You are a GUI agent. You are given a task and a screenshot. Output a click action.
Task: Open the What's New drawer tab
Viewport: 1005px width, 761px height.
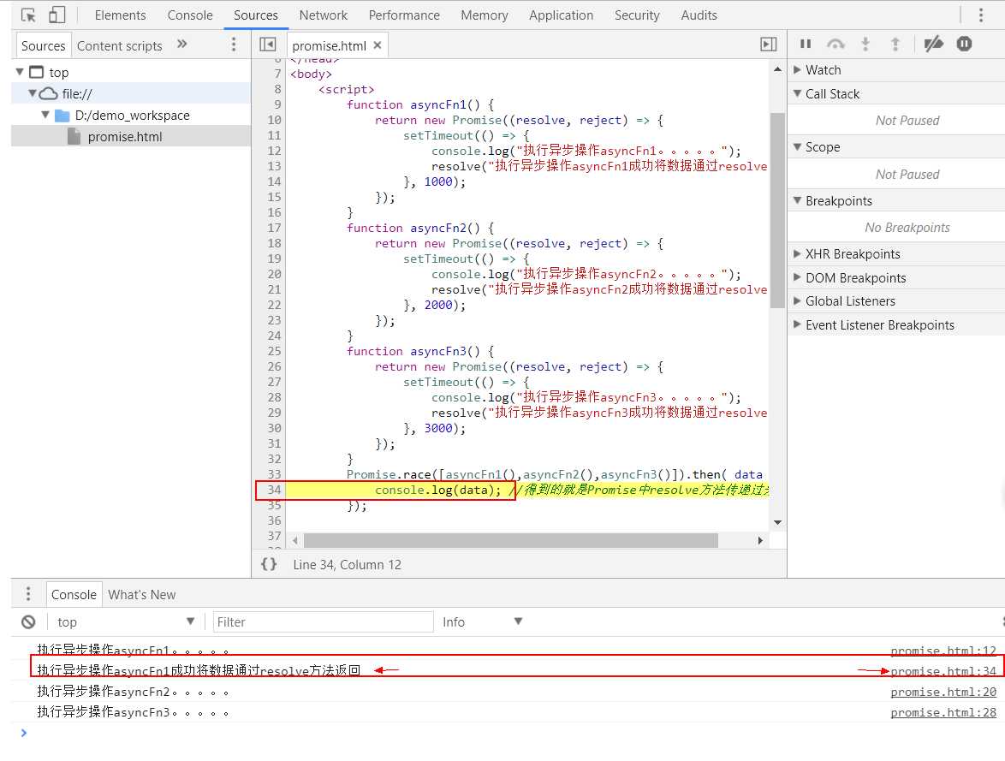click(x=141, y=594)
